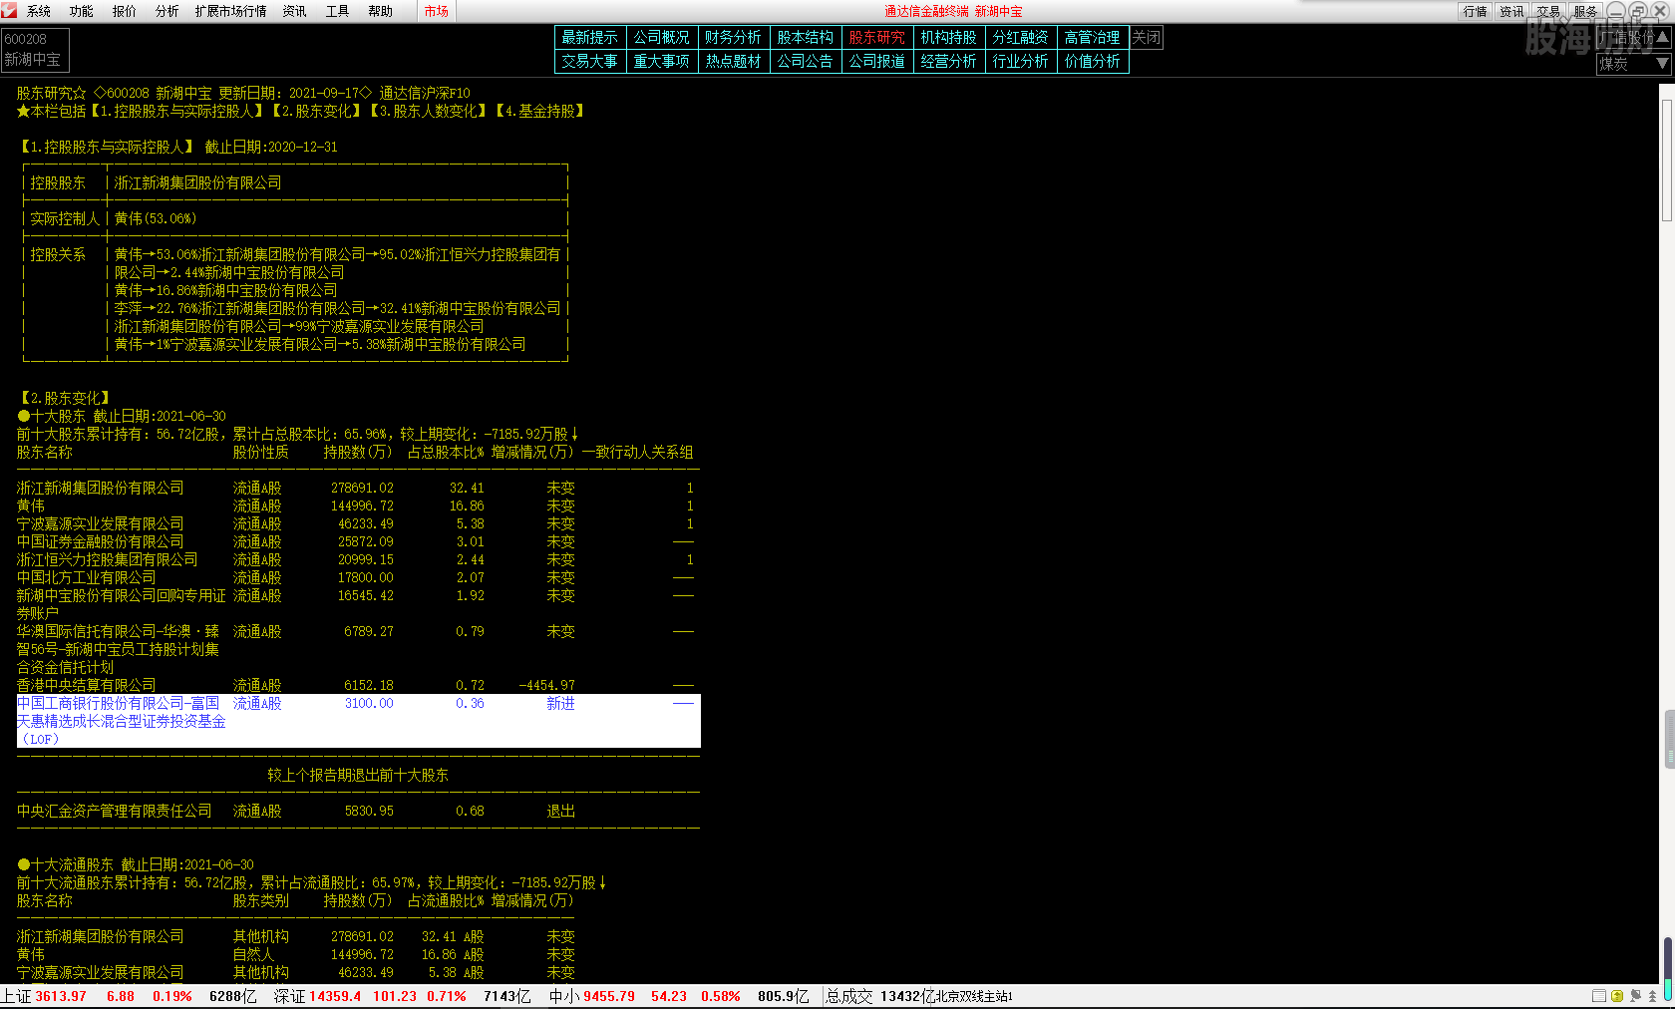1675x1009 pixels.
Task: Click the 一致行动人关系组 column header
Action: [638, 452]
